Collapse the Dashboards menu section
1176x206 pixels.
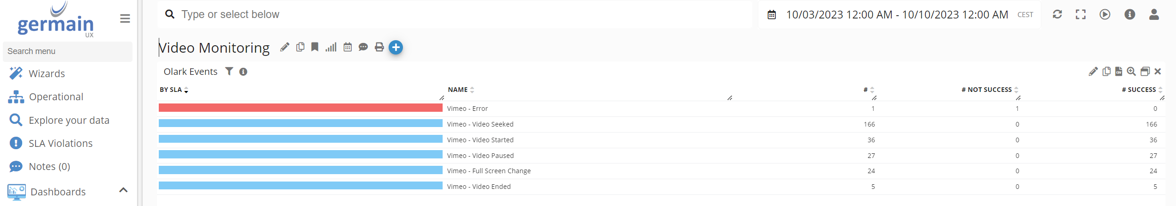(x=123, y=190)
